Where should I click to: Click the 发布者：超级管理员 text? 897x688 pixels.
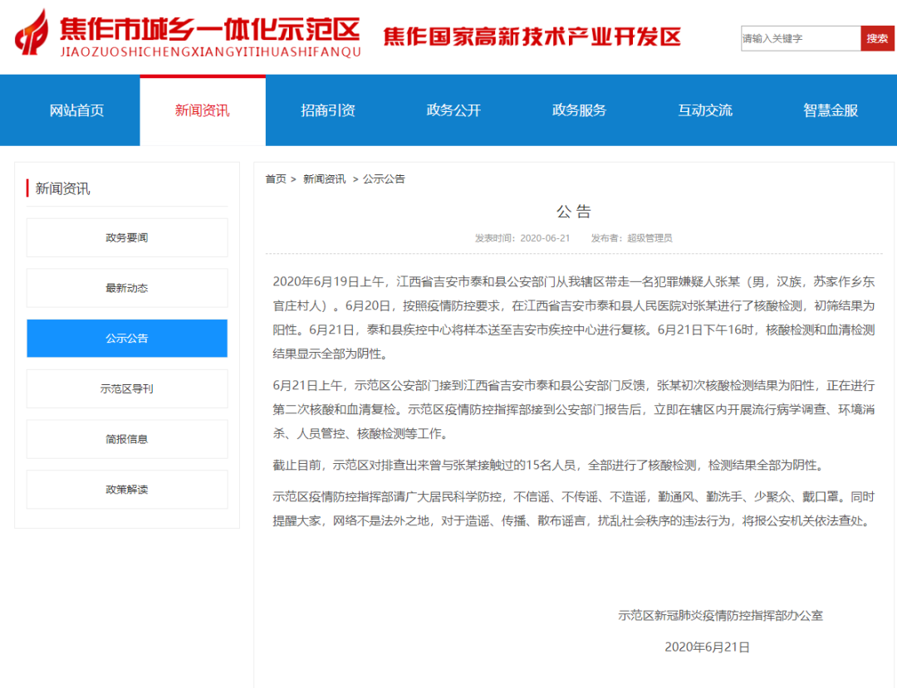631,238
